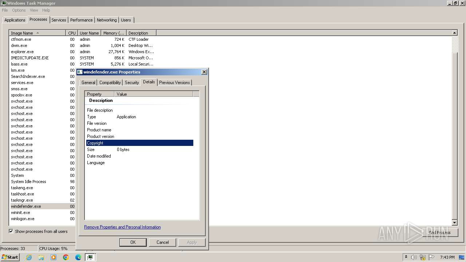Switch to the Services tab

(x=59, y=20)
